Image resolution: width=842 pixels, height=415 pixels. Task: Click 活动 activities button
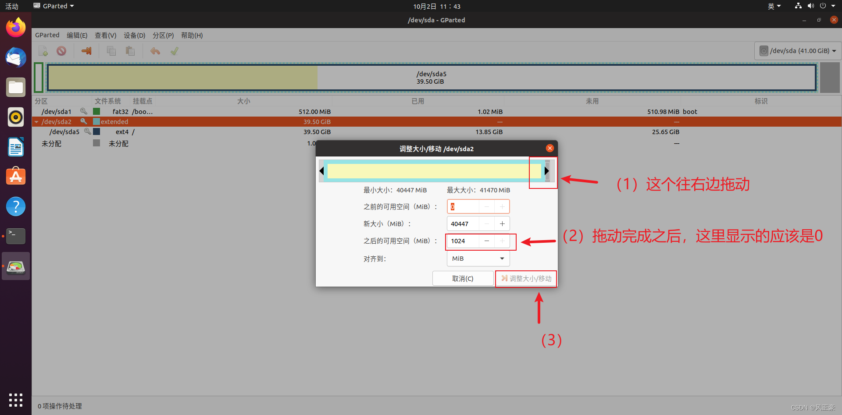[x=12, y=6]
